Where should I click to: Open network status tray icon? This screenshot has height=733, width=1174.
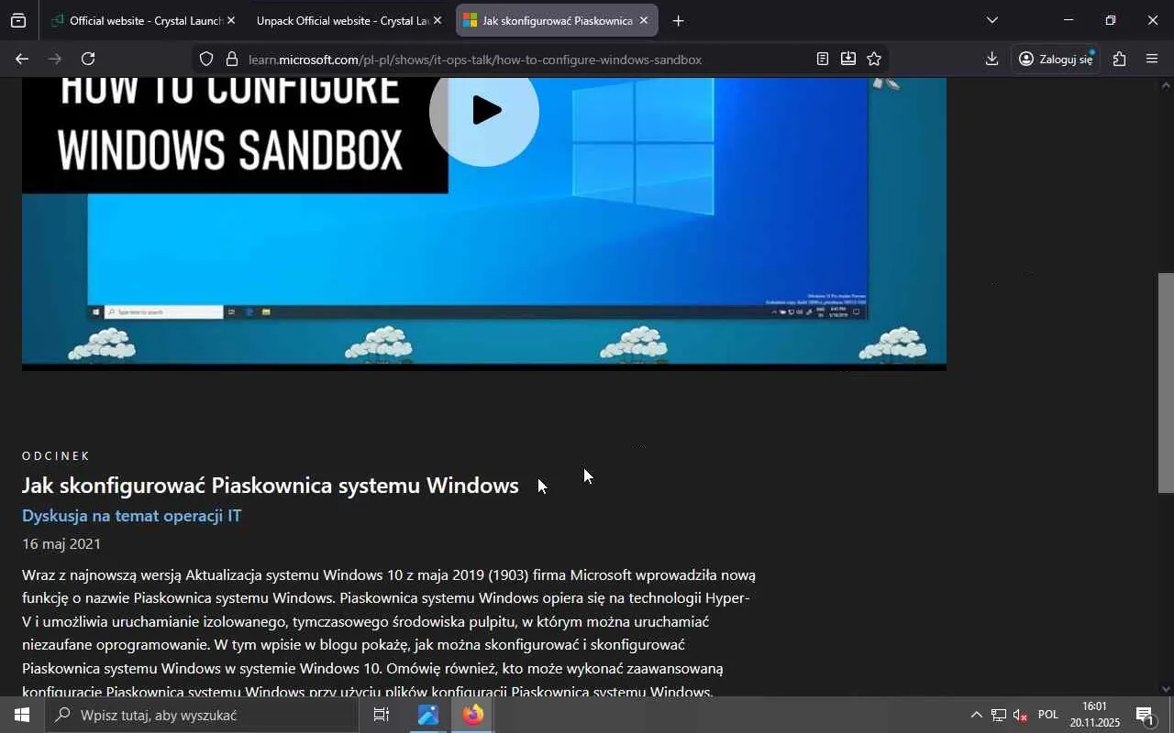[999, 715]
